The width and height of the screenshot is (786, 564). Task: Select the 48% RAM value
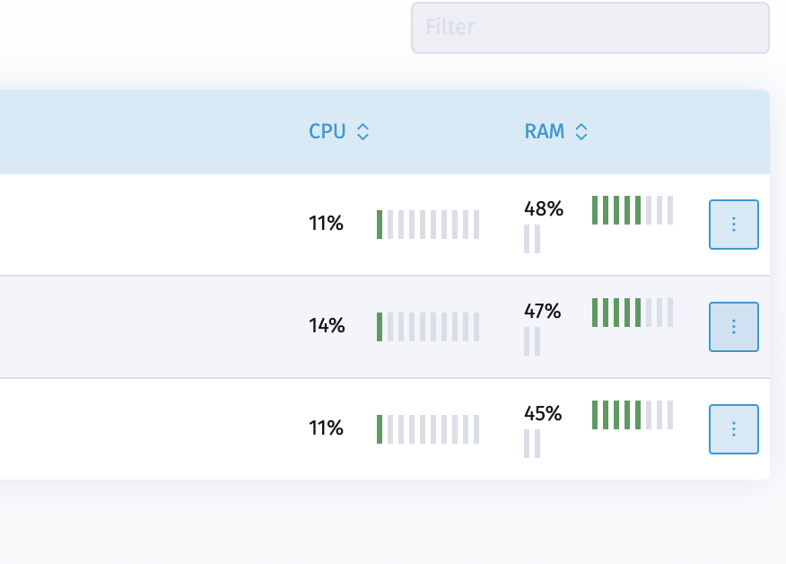[544, 208]
